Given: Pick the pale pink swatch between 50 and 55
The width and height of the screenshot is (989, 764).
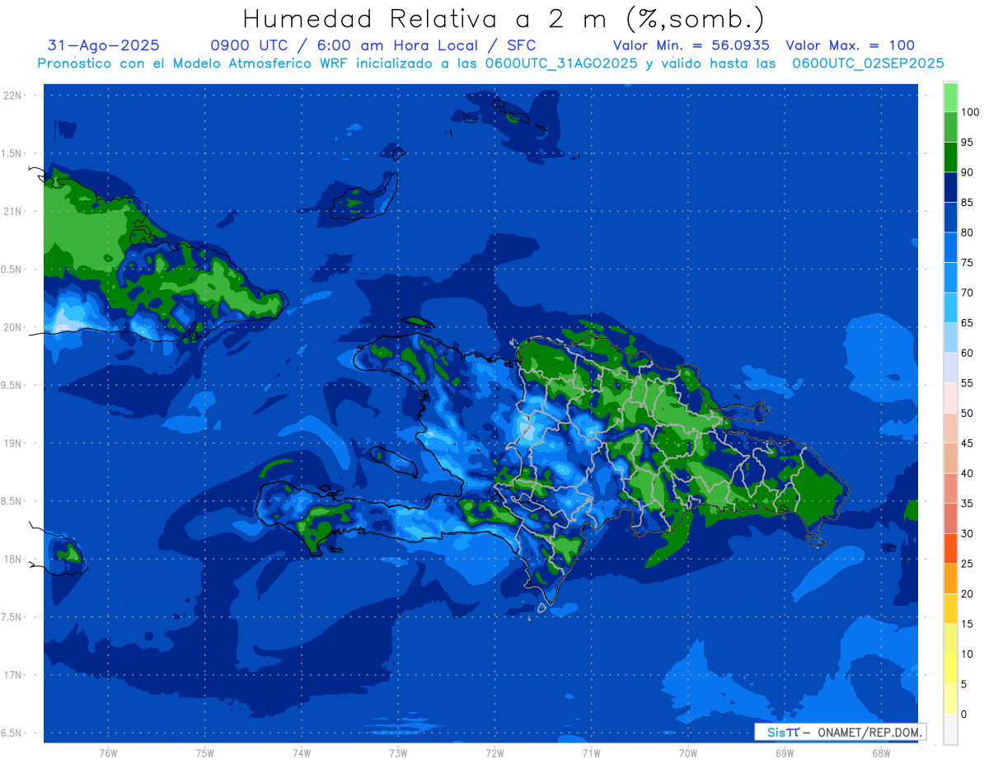Looking at the screenshot, I should [950, 398].
